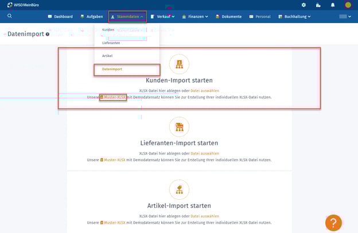Viewport: 358px width, 233px height.
Task: Collapse the Stammdaten dropdown menu
Action: click(127, 17)
